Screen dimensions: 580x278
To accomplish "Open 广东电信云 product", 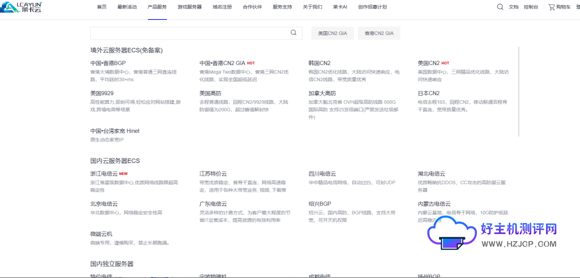I will tap(213, 204).
